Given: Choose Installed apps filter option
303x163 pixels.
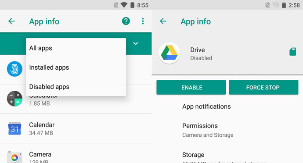Looking at the screenshot, I should (x=76, y=67).
